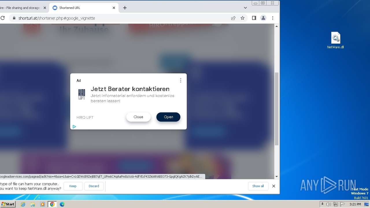Click the HIRO LIFT logo in ad
Screen dimensions: 370x208
(x=82, y=94)
